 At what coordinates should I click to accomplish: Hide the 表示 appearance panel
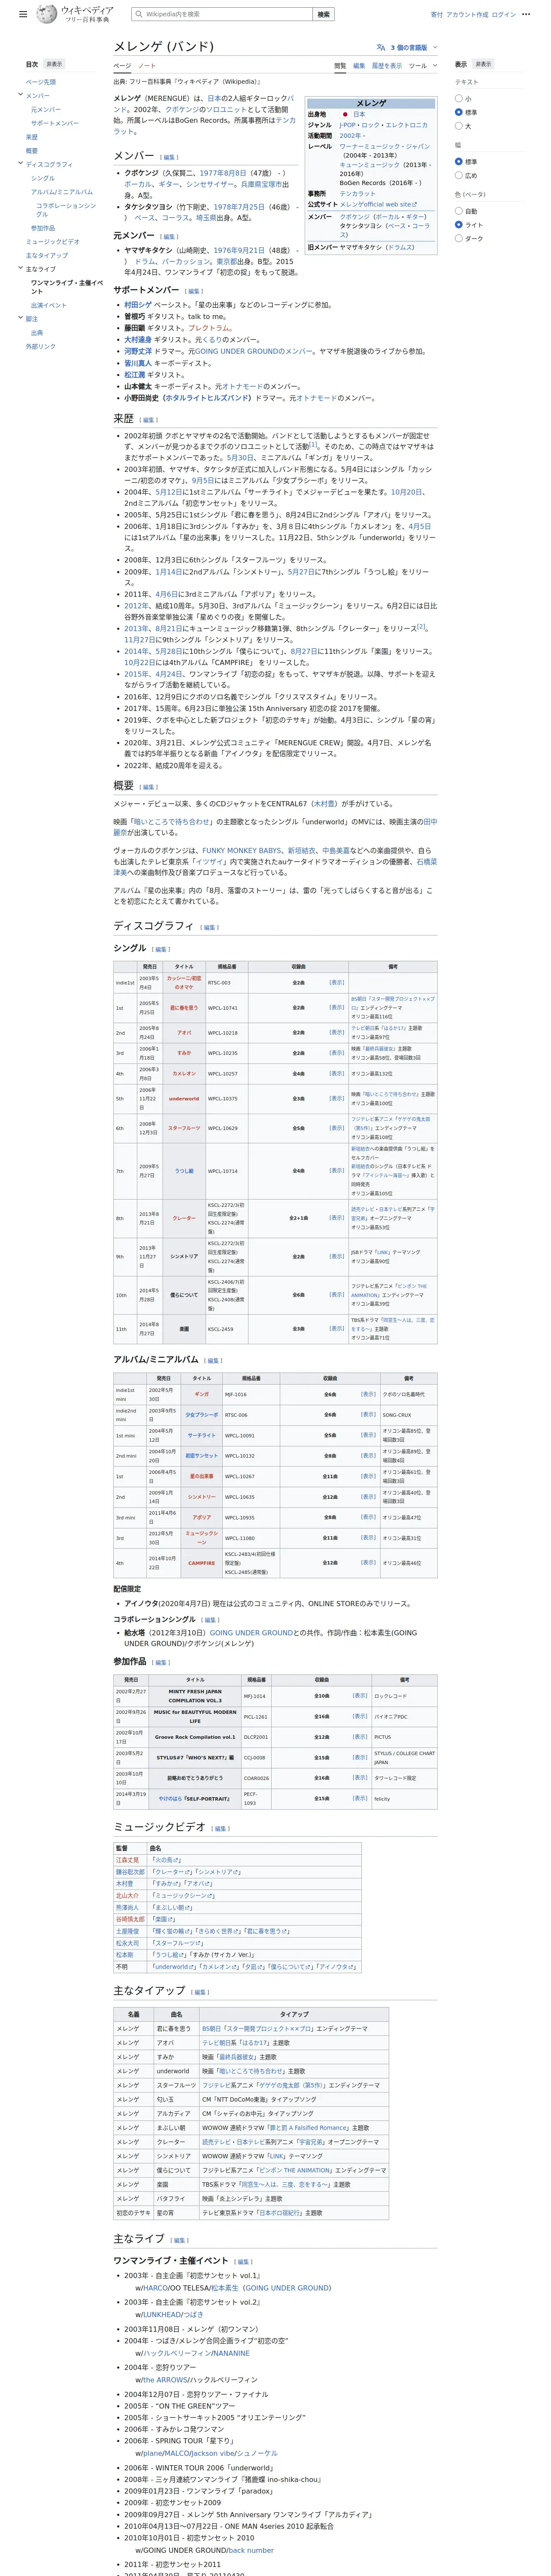tap(483, 64)
